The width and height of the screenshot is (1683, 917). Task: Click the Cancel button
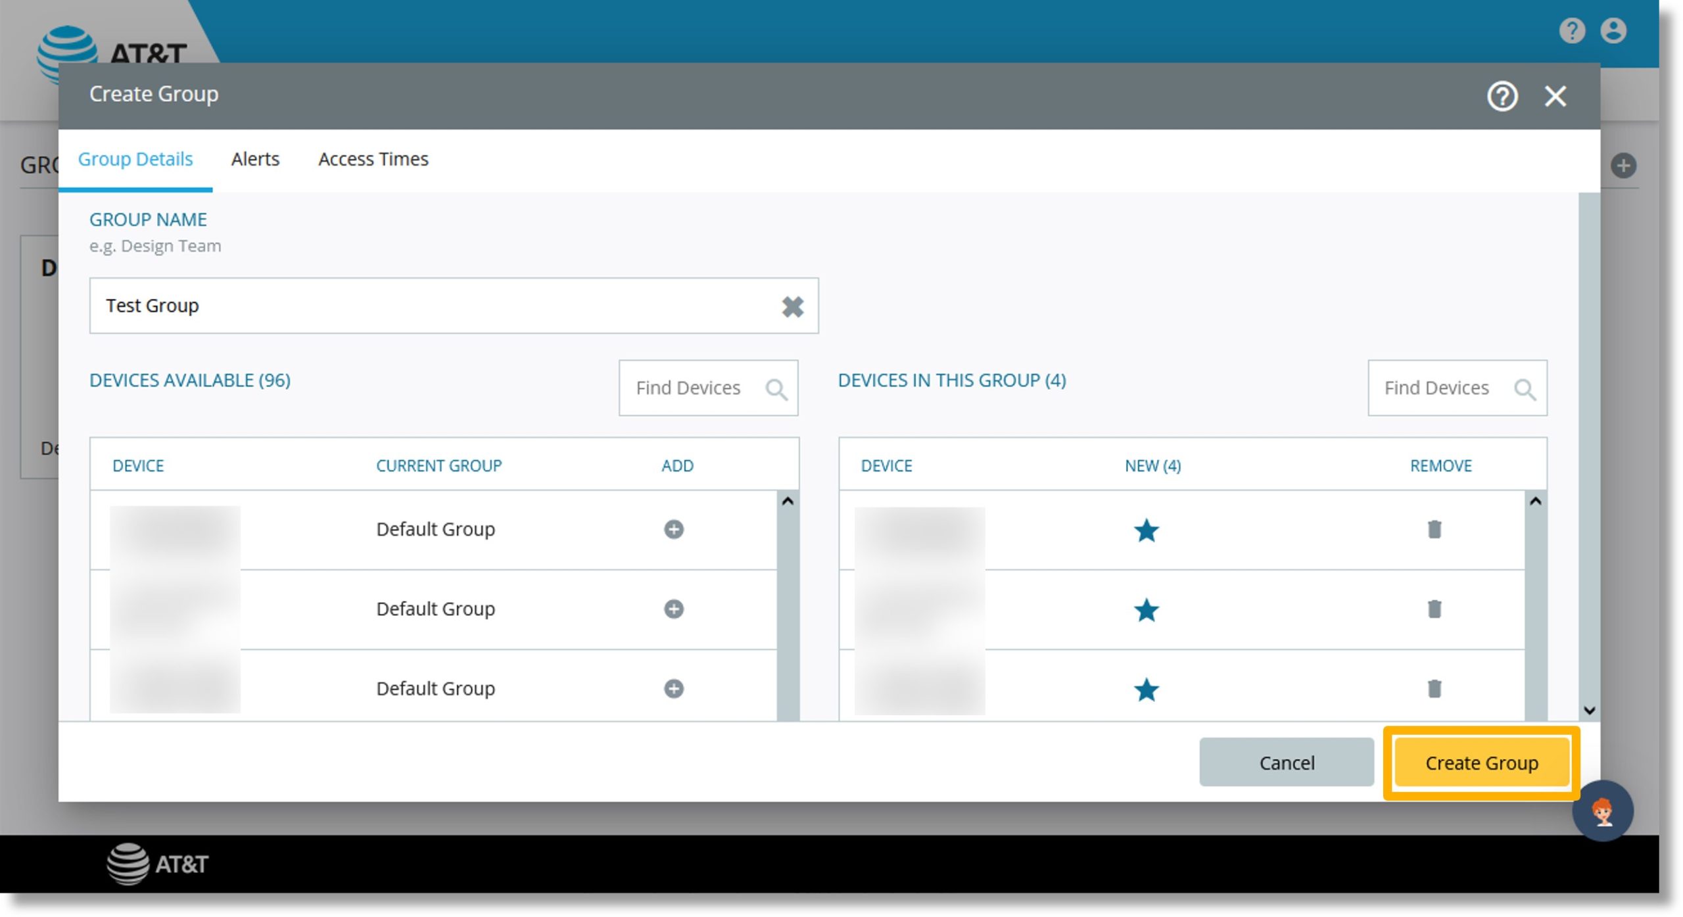point(1286,763)
